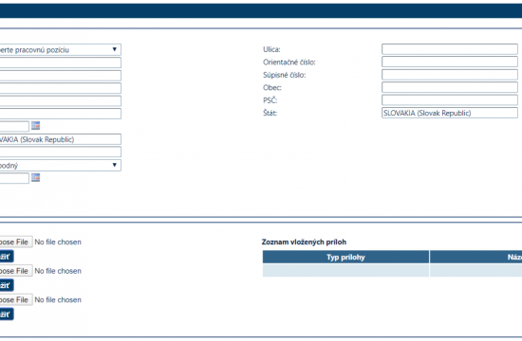Select the Súpisné číslo input box

point(450,75)
